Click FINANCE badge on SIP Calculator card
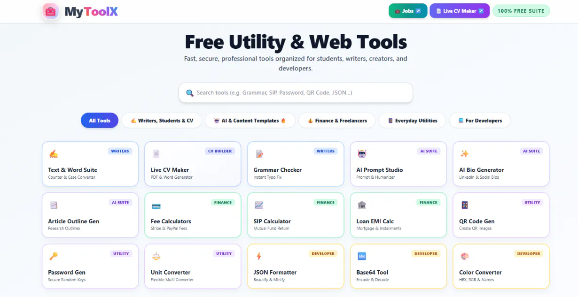578x297 pixels. click(x=326, y=203)
